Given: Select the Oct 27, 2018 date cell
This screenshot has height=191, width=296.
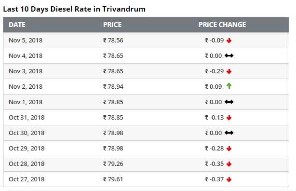Looking at the screenshot, I should (27, 179).
